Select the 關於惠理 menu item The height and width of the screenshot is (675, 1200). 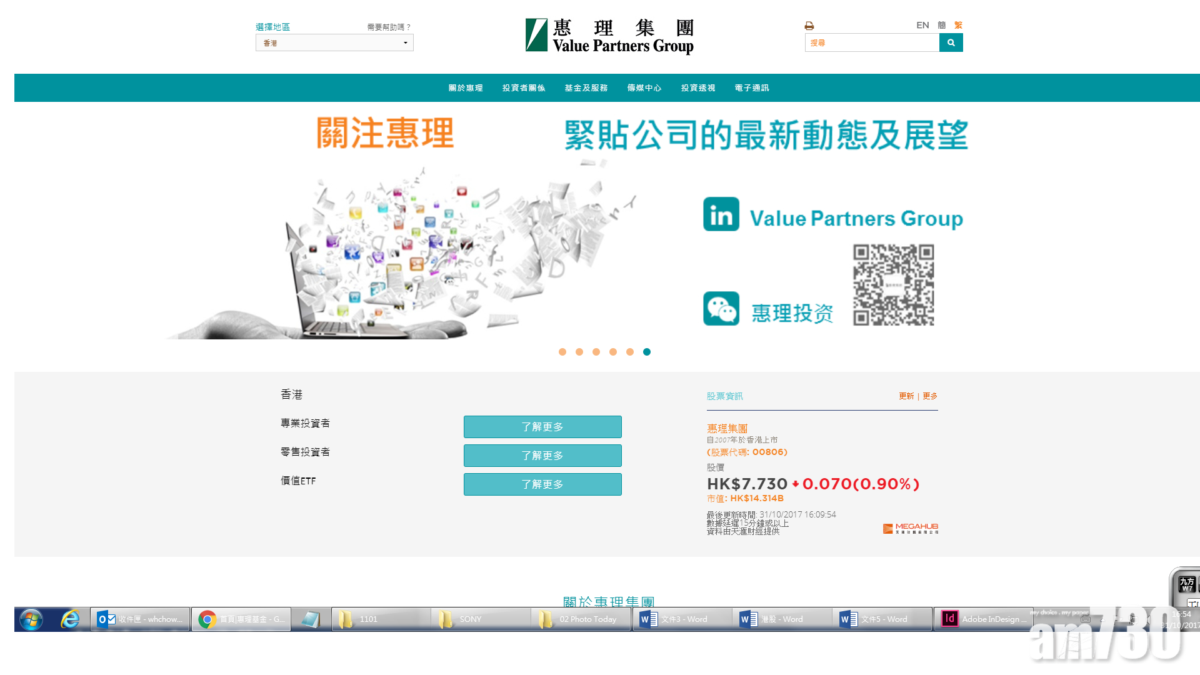[x=466, y=87]
